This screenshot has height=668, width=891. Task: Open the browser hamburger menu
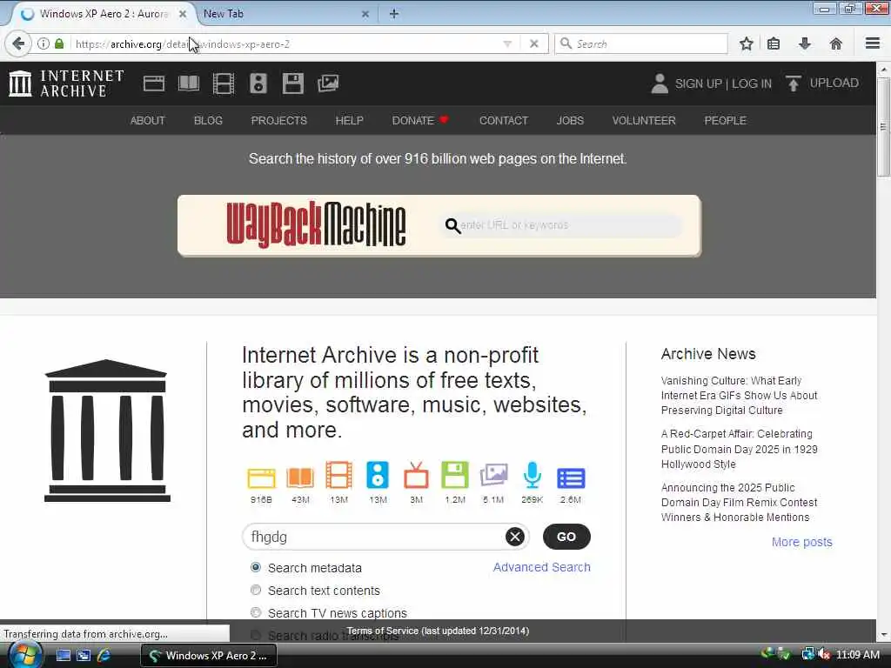coord(873,43)
